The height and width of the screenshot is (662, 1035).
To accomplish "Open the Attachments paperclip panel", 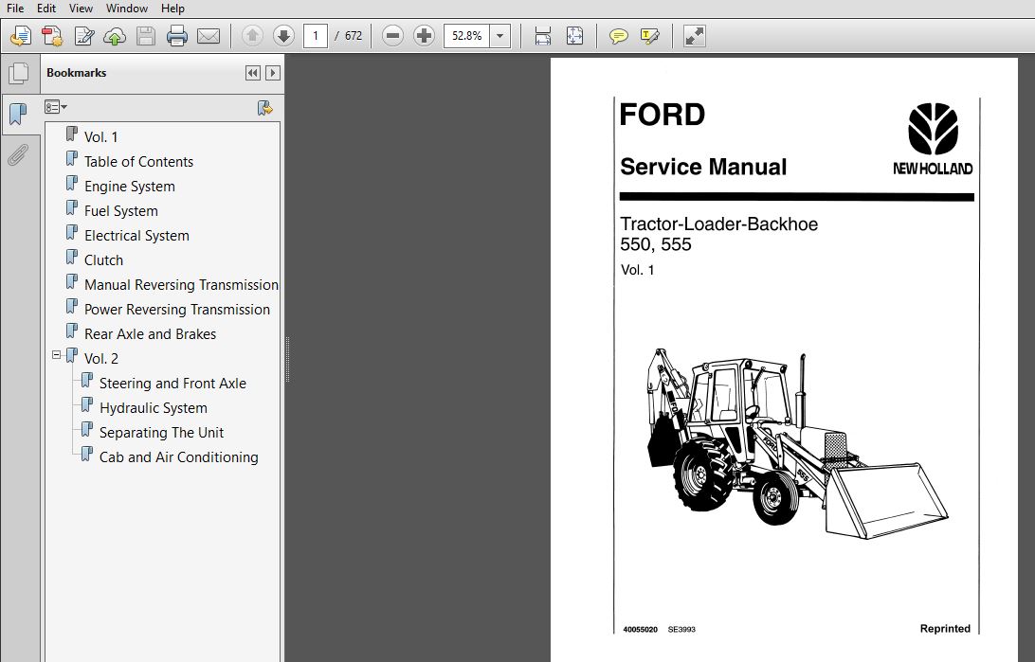I will click(19, 155).
